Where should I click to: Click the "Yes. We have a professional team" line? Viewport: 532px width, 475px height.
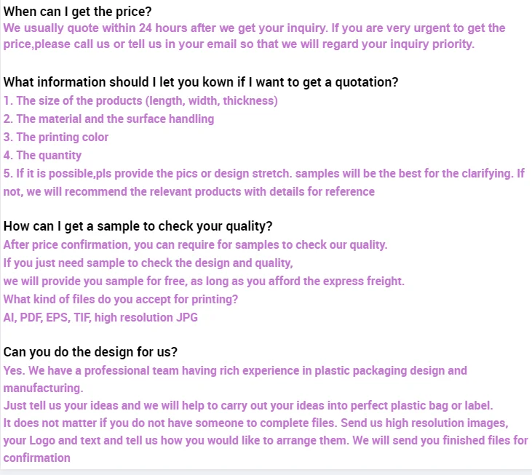tap(235, 371)
